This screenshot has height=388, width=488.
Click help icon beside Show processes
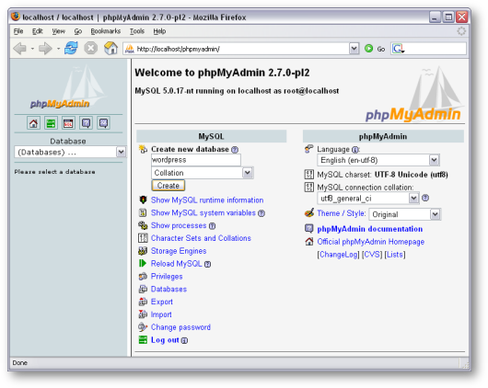213,226
